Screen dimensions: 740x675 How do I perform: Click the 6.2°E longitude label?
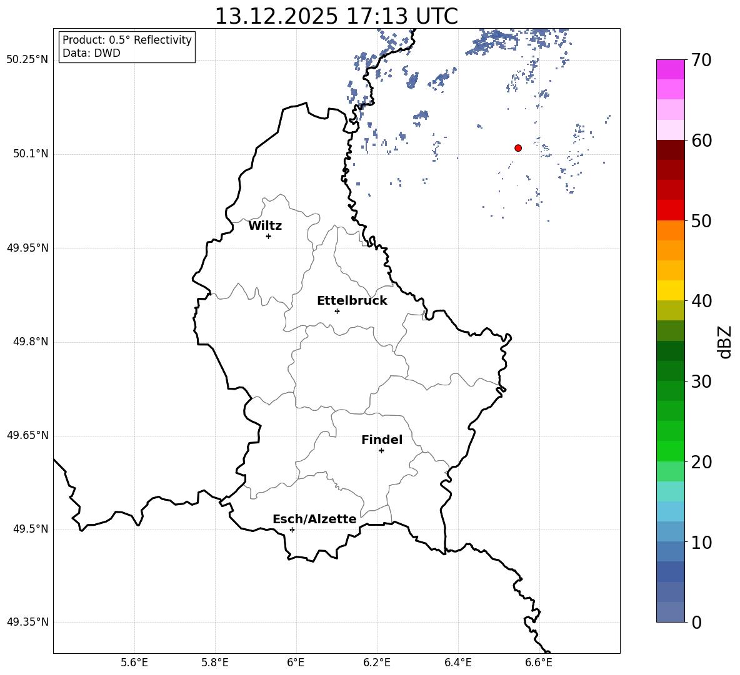click(x=377, y=663)
